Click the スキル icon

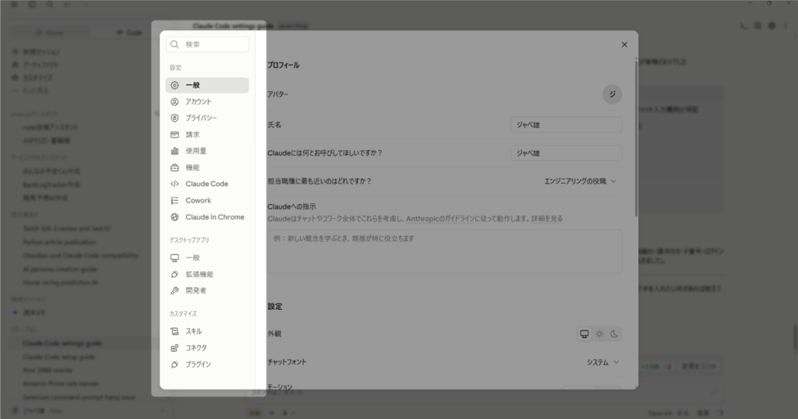(x=175, y=331)
